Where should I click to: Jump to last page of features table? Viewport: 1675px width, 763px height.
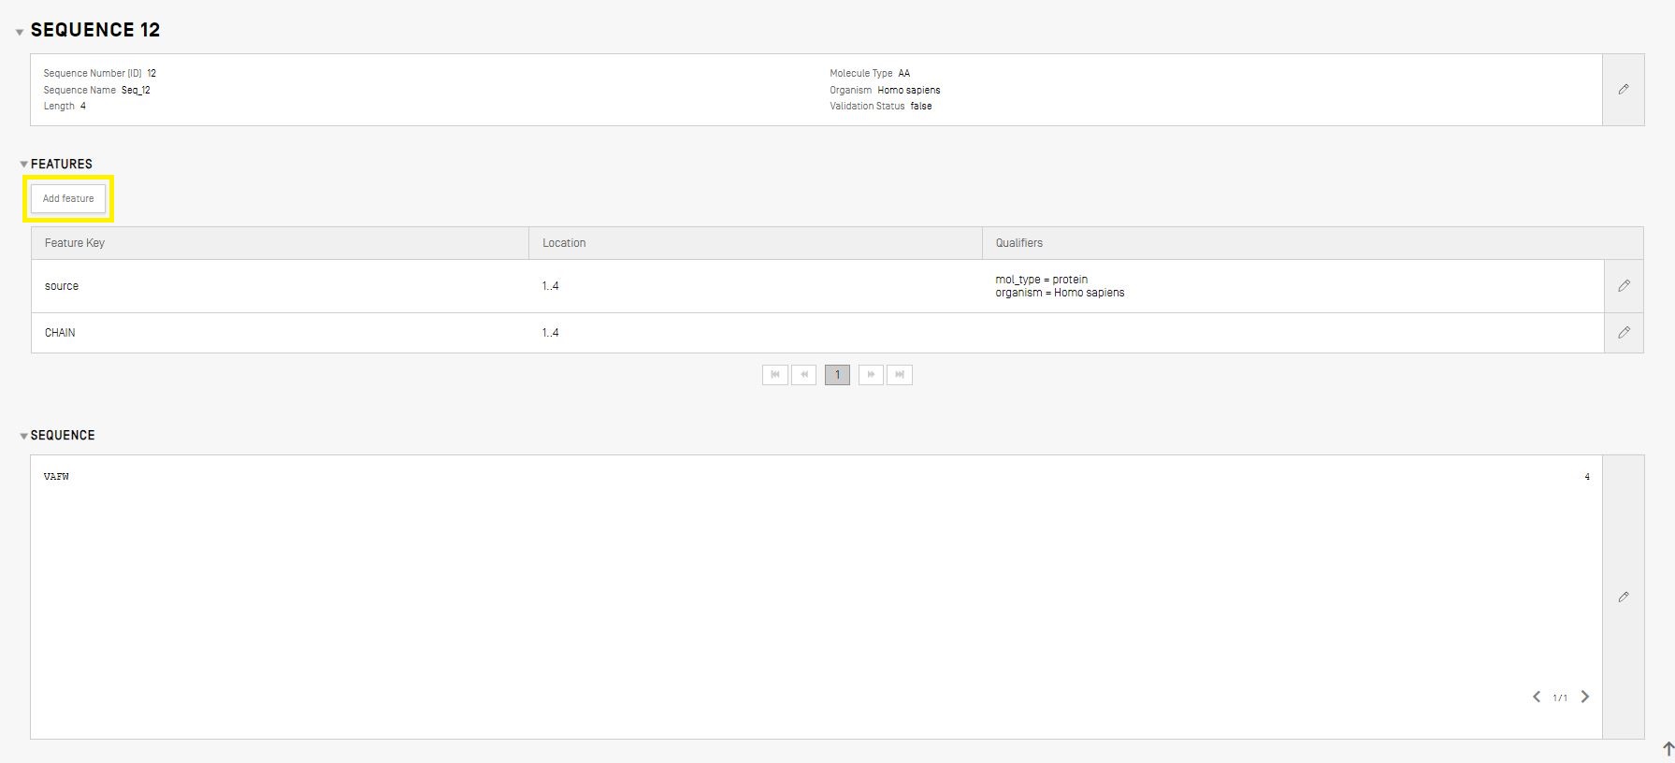[x=900, y=375]
